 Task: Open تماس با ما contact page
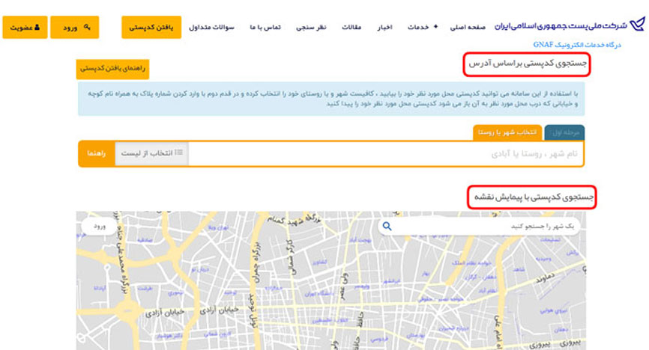(x=265, y=27)
